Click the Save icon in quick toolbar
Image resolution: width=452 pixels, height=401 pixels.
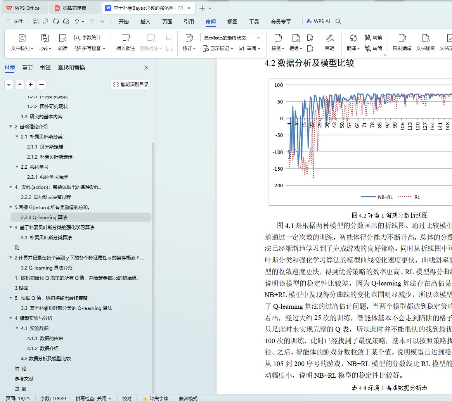(x=35, y=21)
